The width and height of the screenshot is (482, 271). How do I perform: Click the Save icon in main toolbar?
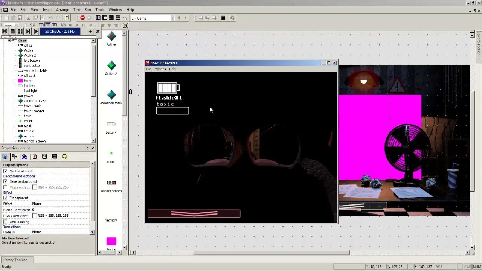tap(20, 18)
